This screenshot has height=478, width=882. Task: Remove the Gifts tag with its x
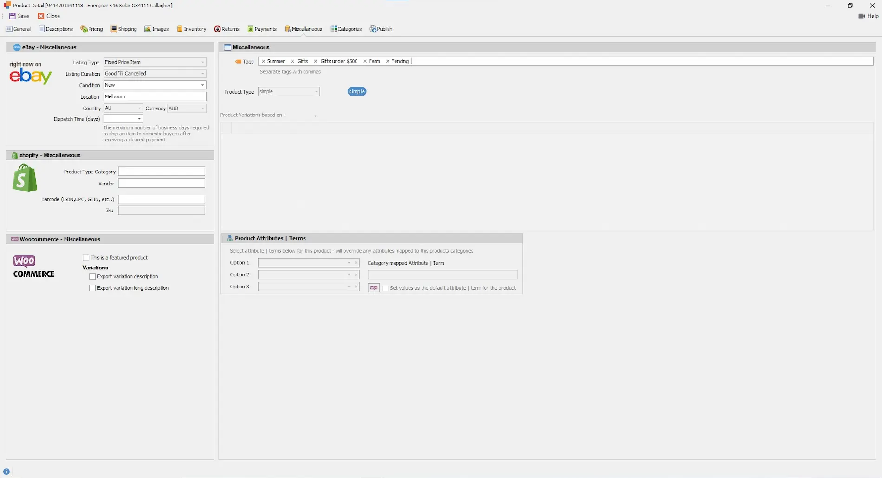tap(292, 61)
